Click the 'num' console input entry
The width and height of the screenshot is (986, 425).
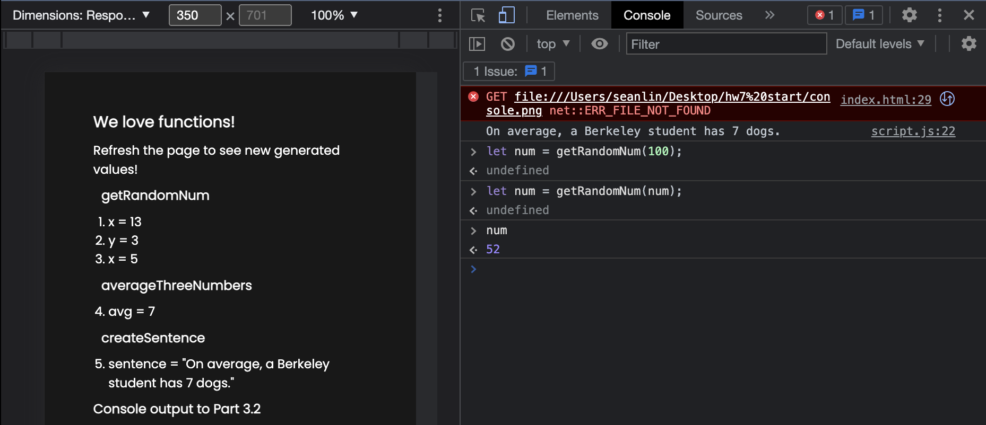coord(497,231)
